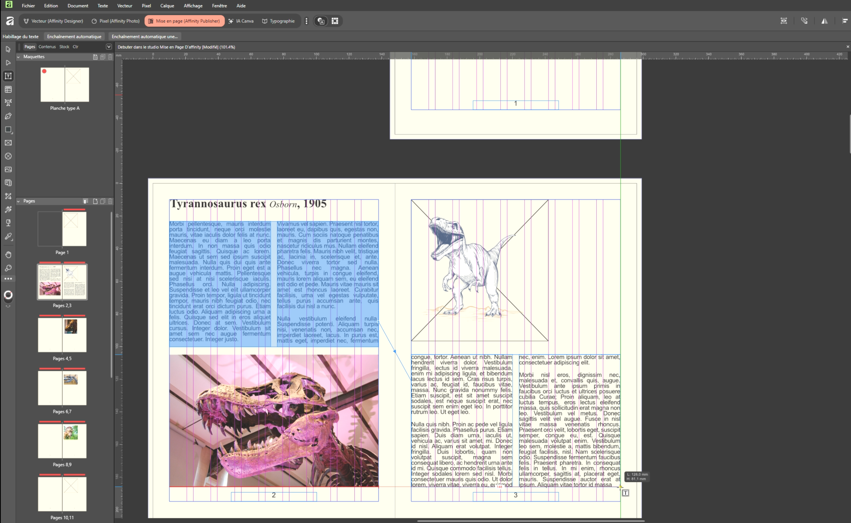Click the Typographie workspace button
This screenshot has width=851, height=523.
(x=278, y=21)
